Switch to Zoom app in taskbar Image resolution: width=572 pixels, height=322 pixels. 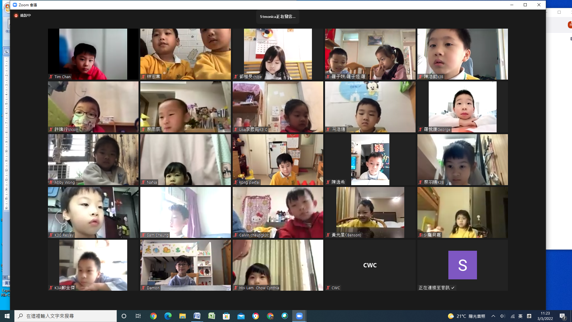[x=299, y=316]
